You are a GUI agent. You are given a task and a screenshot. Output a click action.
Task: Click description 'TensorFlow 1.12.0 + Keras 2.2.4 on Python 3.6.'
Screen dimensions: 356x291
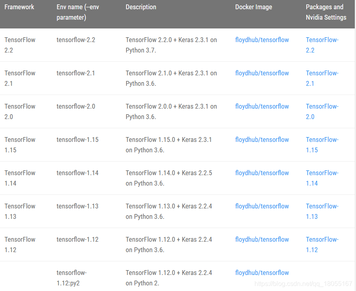tap(169, 245)
